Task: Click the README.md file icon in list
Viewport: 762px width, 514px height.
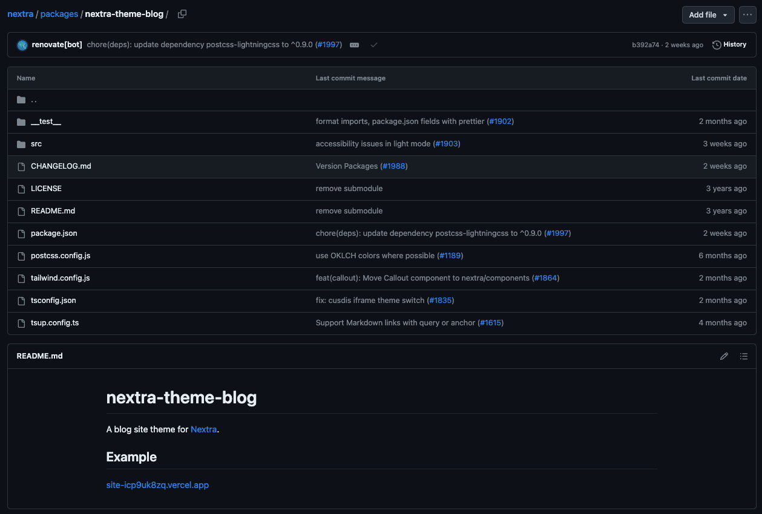Action: point(21,211)
